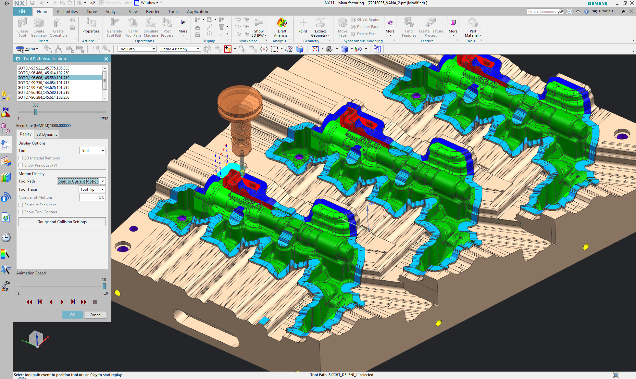Click Generate Tool Path
The image size is (636, 379).
coord(114,28)
